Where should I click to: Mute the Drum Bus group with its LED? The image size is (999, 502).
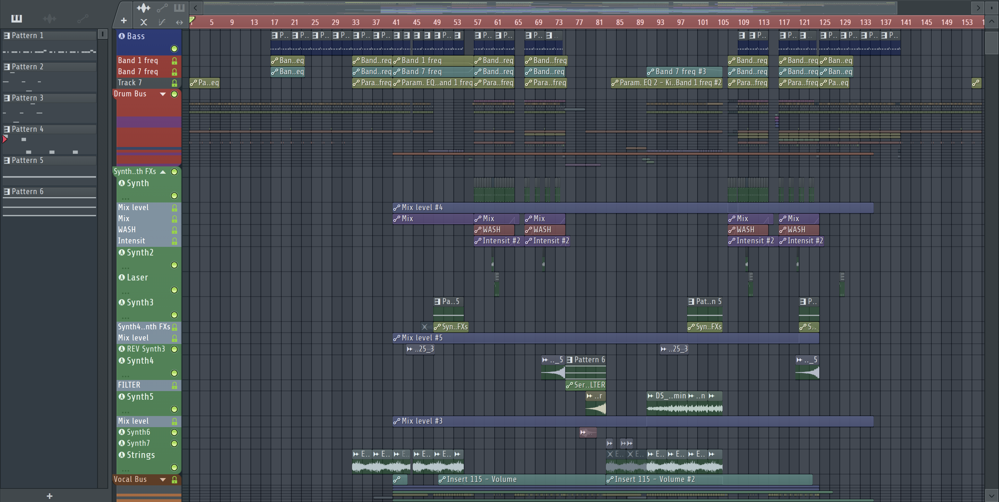coord(174,94)
